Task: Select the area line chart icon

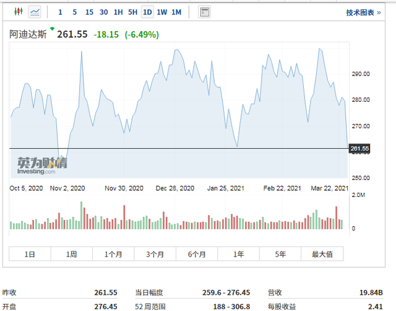Action: click(35, 12)
